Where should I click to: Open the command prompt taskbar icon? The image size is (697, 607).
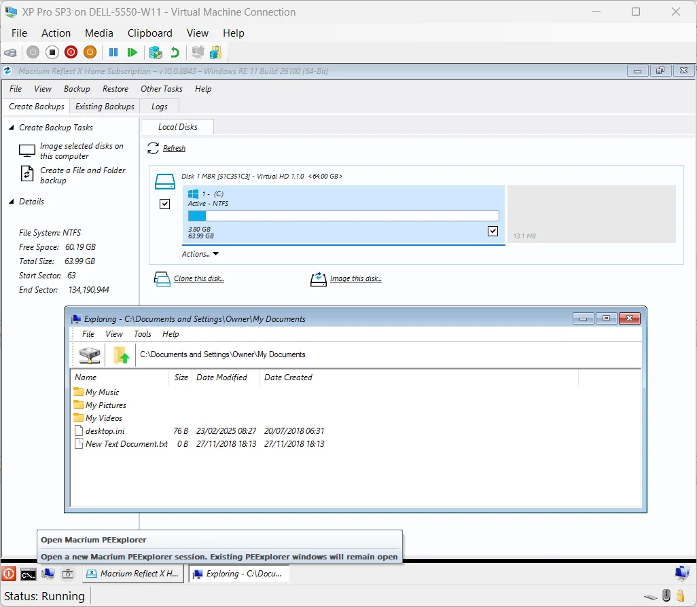(x=29, y=574)
